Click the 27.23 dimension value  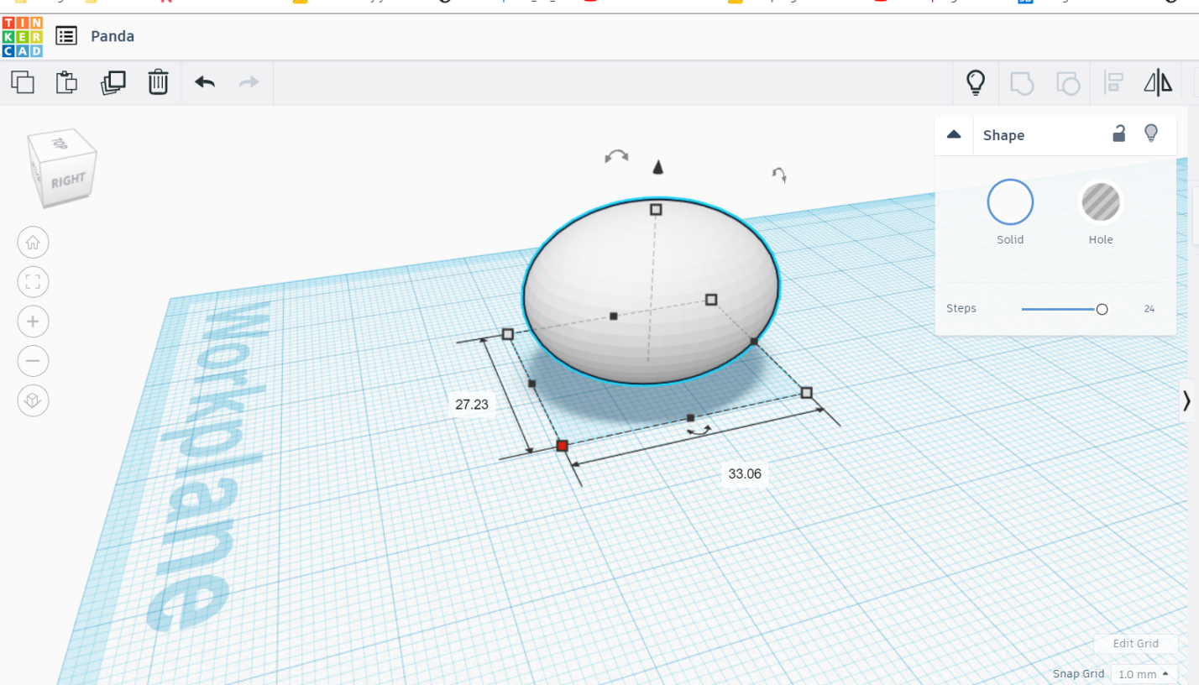(x=472, y=404)
